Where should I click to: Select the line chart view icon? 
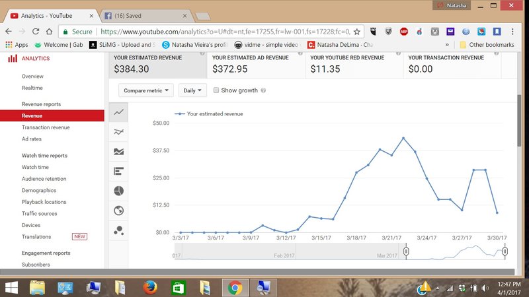[119, 113]
